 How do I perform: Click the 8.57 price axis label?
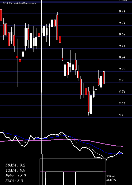click(122, 103)
